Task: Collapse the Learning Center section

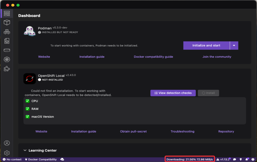Action: [x=25, y=150]
